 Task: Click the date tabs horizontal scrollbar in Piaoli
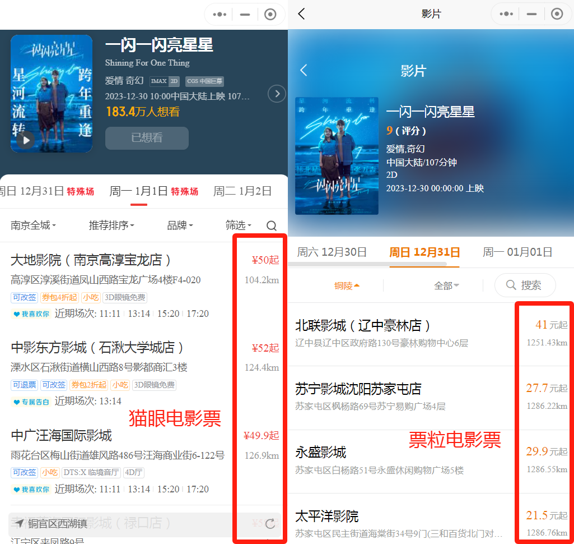[367, 264]
